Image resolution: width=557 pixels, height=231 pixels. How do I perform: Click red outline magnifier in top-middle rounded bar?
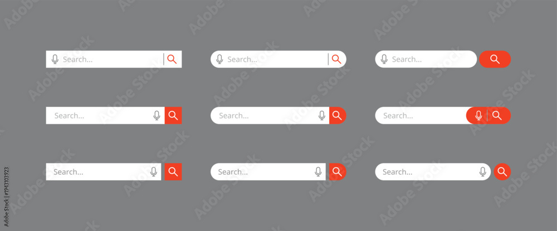click(336, 59)
